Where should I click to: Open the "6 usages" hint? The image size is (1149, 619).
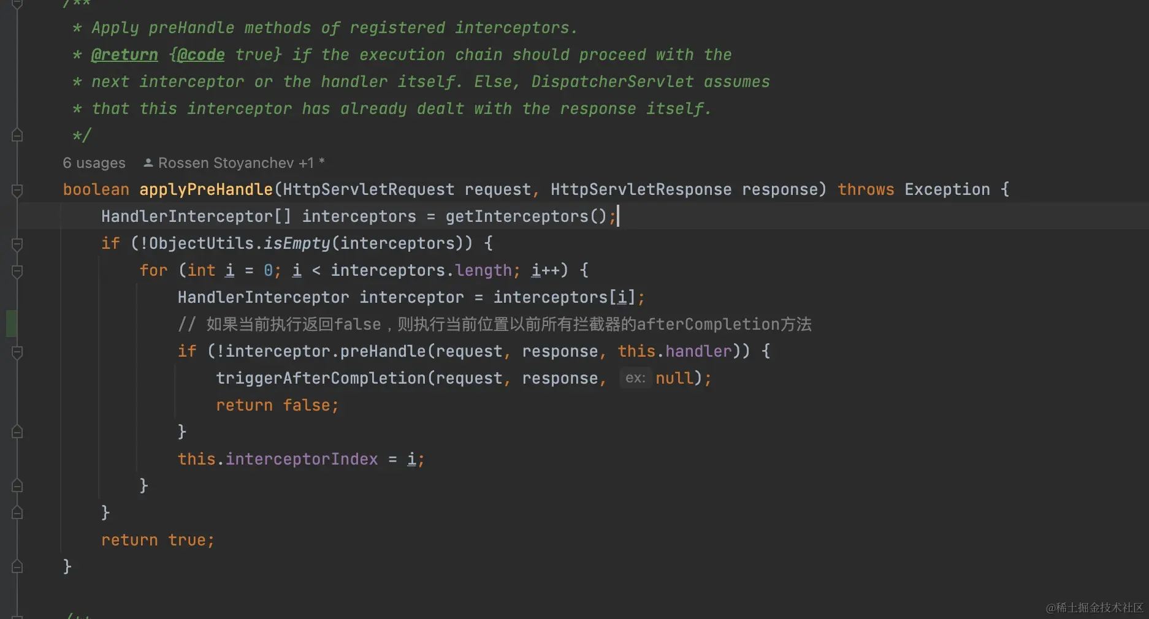pyautogui.click(x=94, y=163)
